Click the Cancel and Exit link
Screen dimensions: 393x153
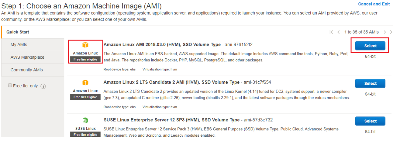(374, 4)
